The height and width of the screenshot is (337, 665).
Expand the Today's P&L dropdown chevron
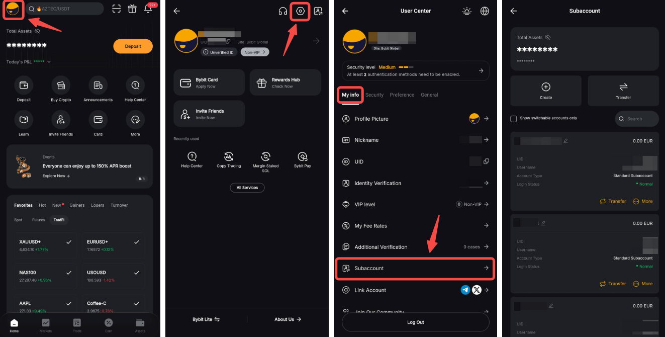(x=49, y=62)
